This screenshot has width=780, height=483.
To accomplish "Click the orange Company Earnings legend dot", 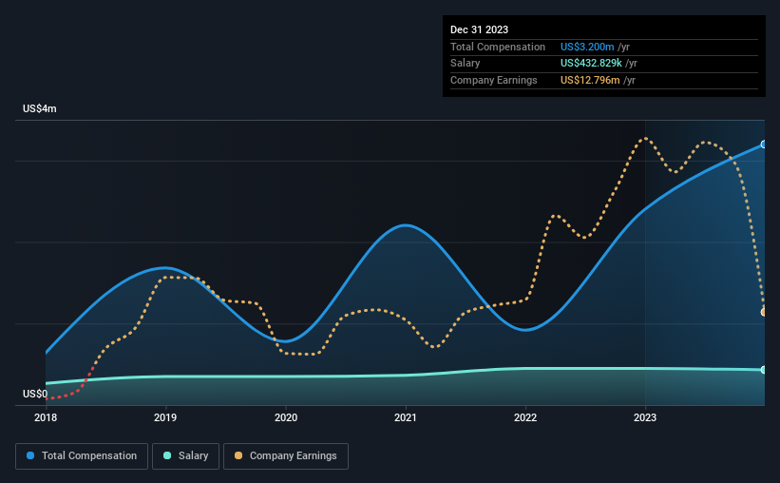I will click(238, 455).
